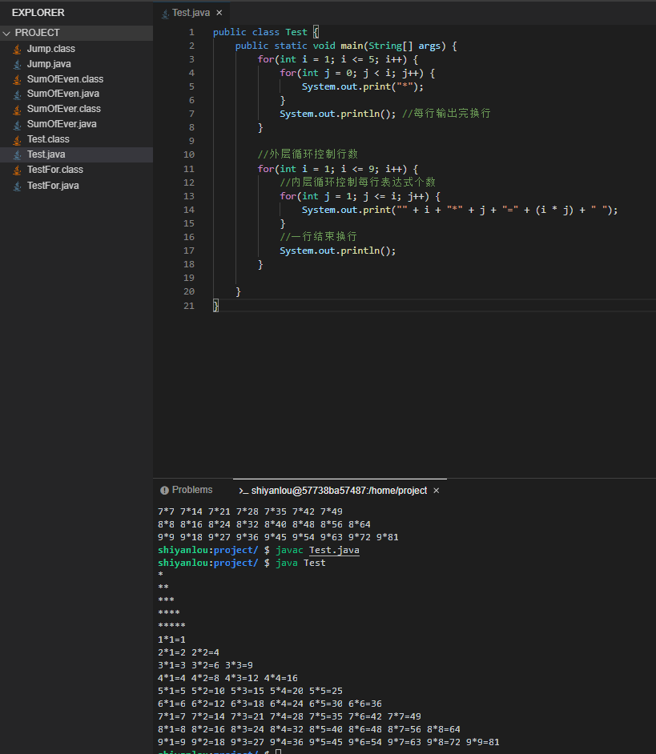
Task: Click the Java icon on Test.java tab
Action: [x=165, y=14]
